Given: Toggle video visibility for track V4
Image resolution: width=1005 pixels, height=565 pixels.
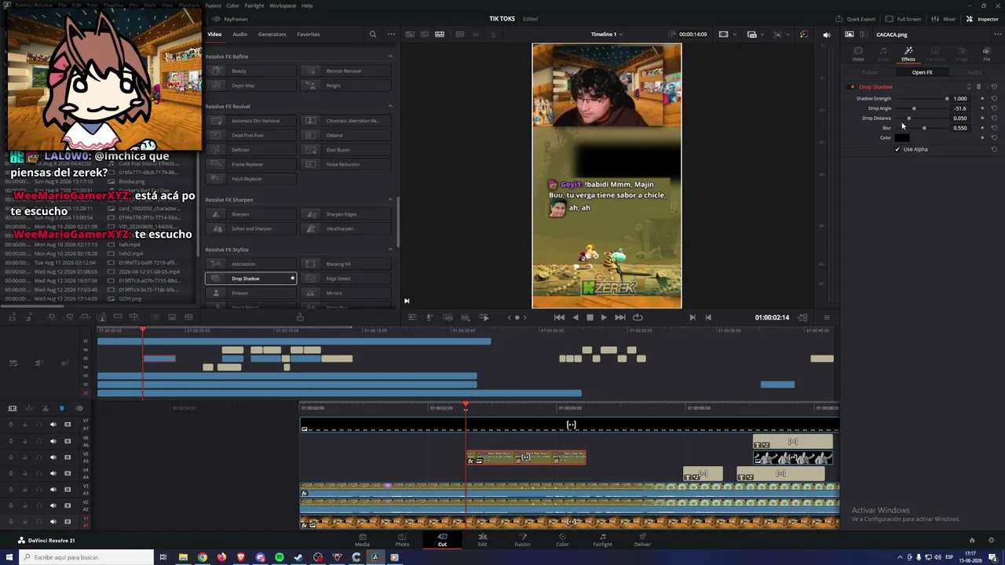Looking at the screenshot, I should coord(68,473).
